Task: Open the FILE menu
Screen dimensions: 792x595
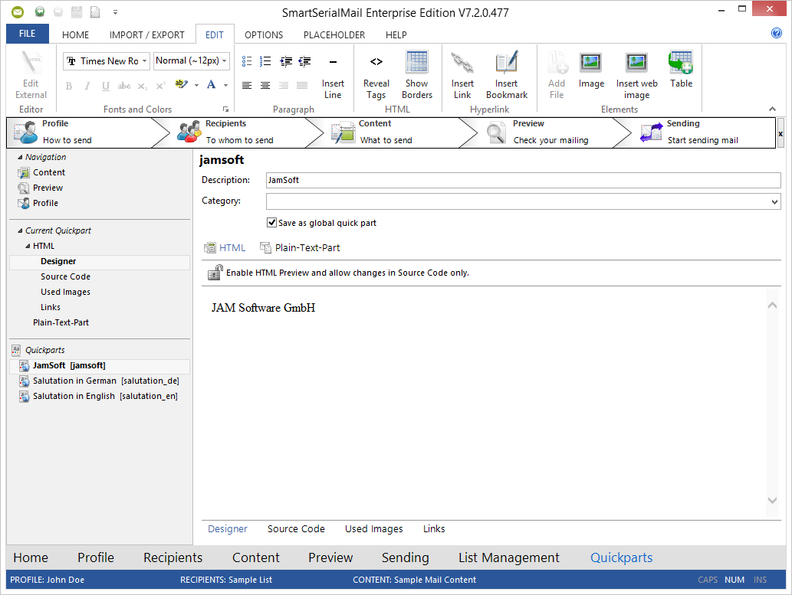Action: click(28, 34)
